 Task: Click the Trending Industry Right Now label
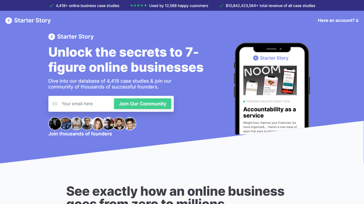click(268, 102)
